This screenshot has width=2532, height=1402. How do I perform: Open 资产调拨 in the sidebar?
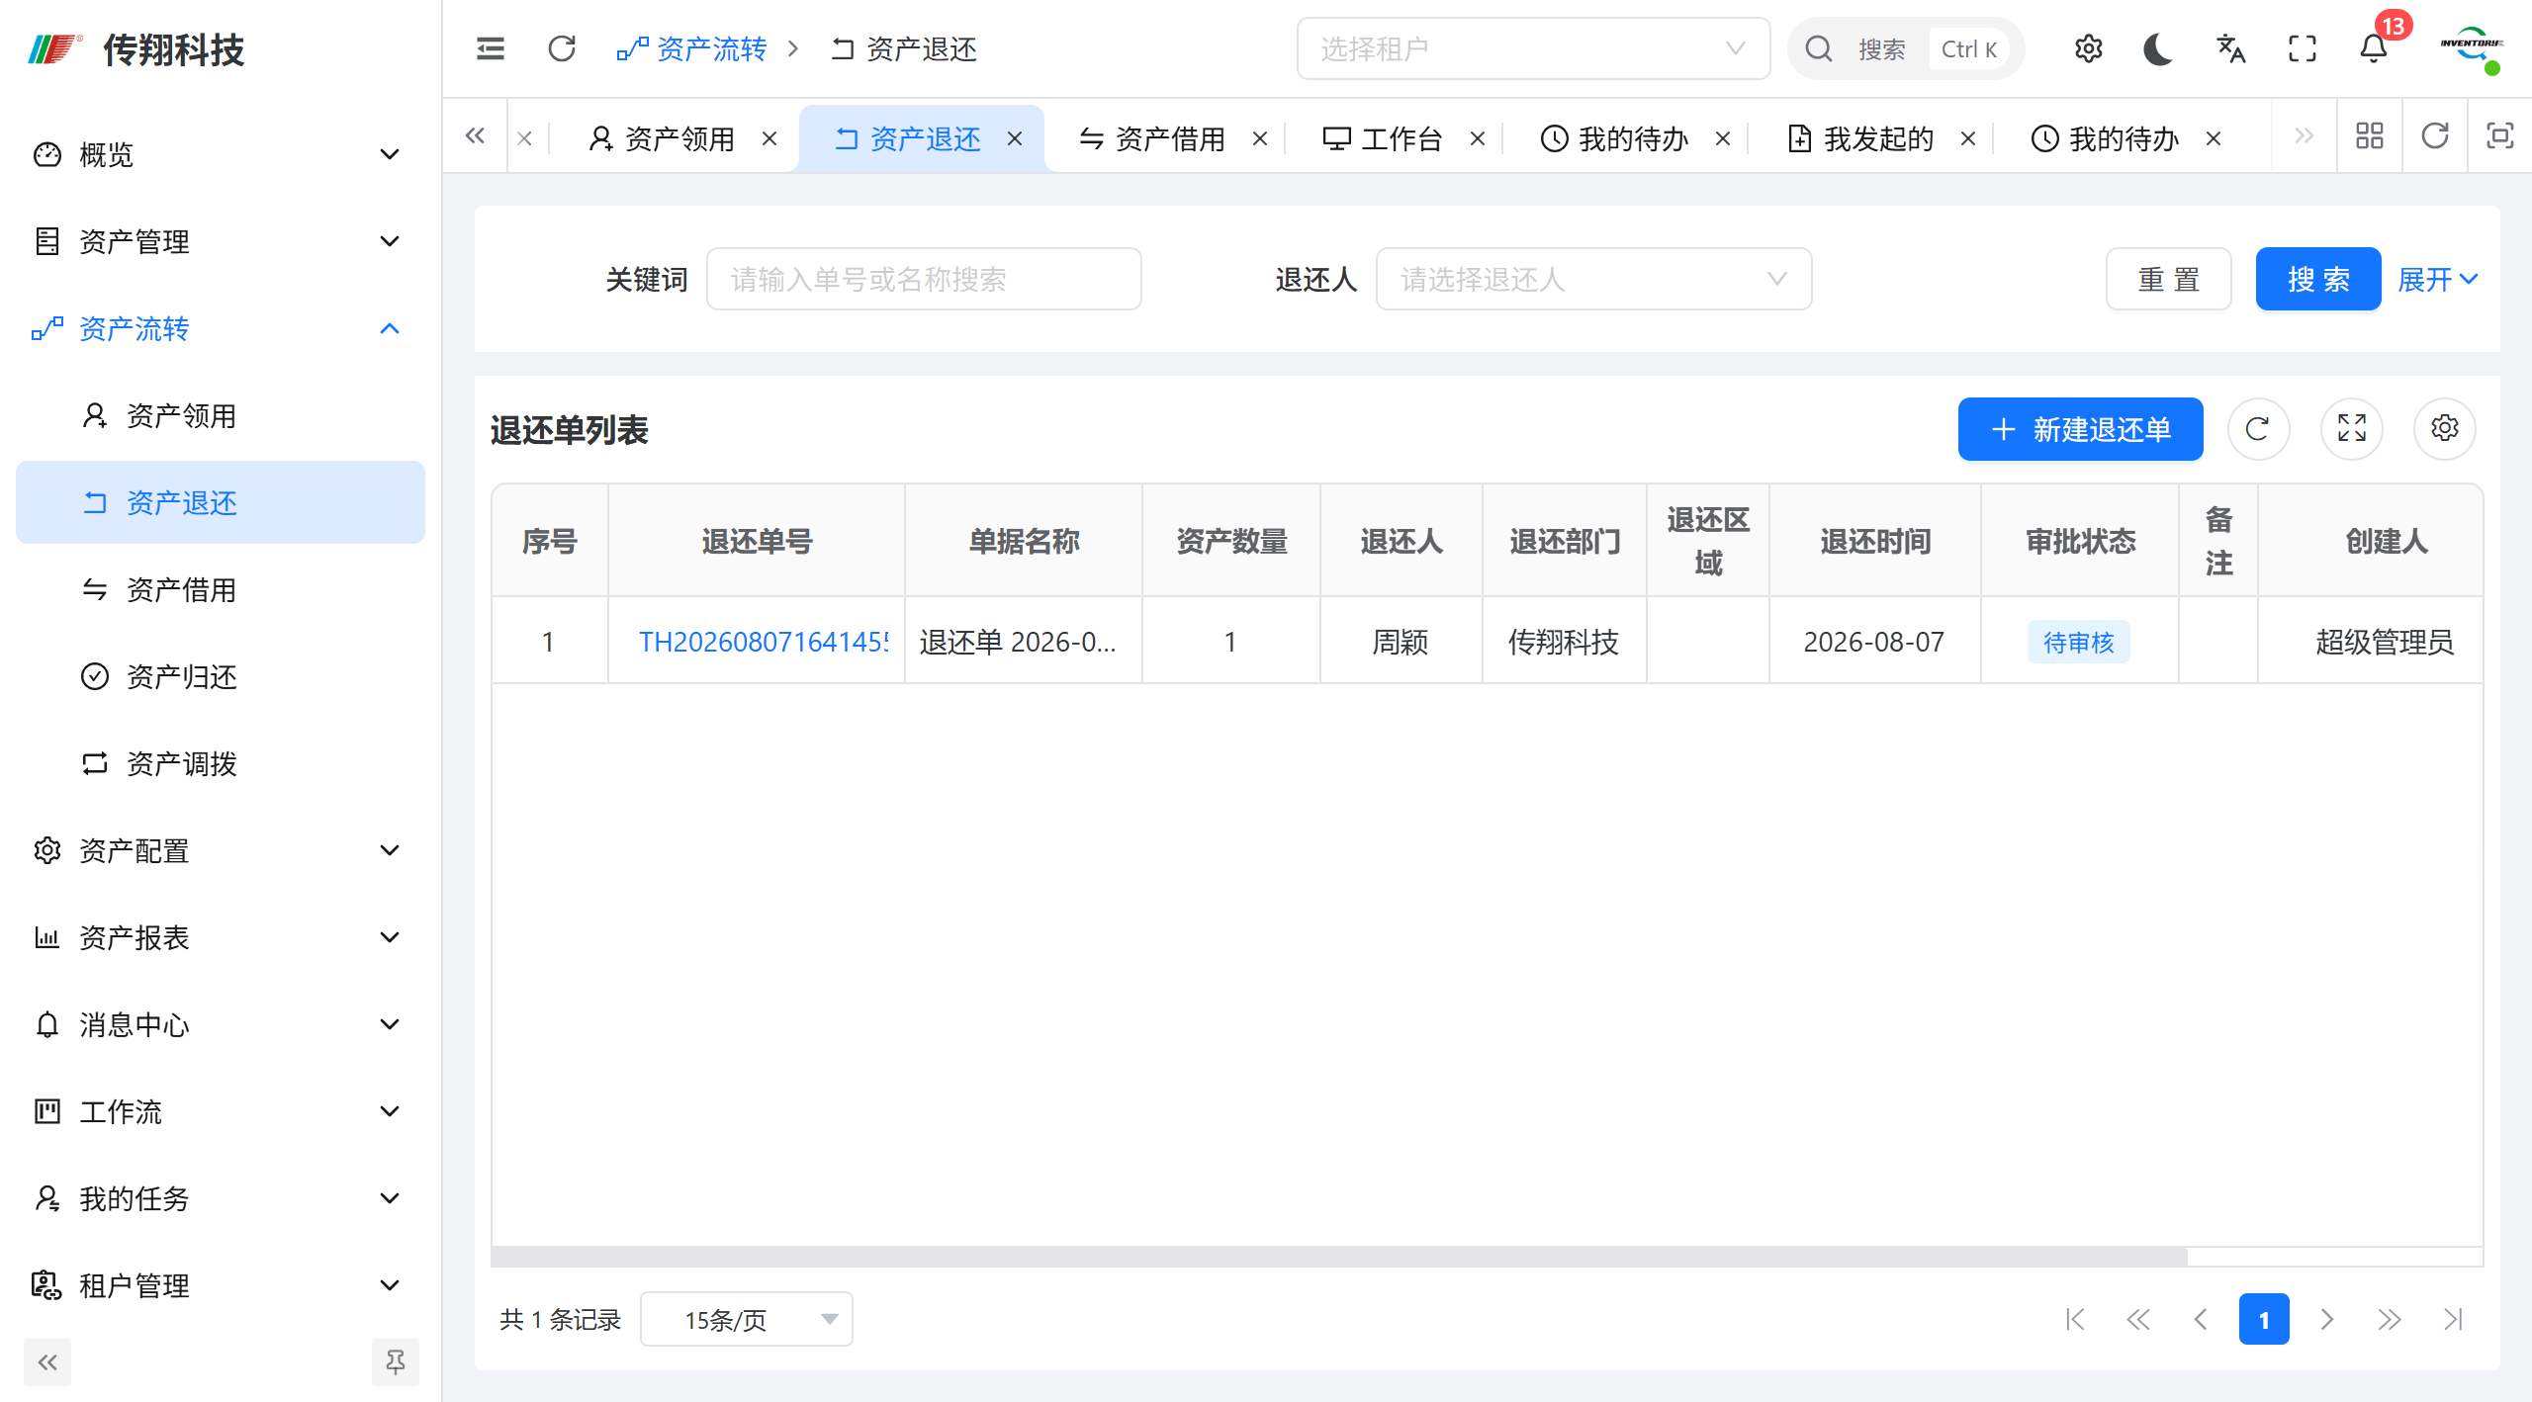(x=221, y=763)
